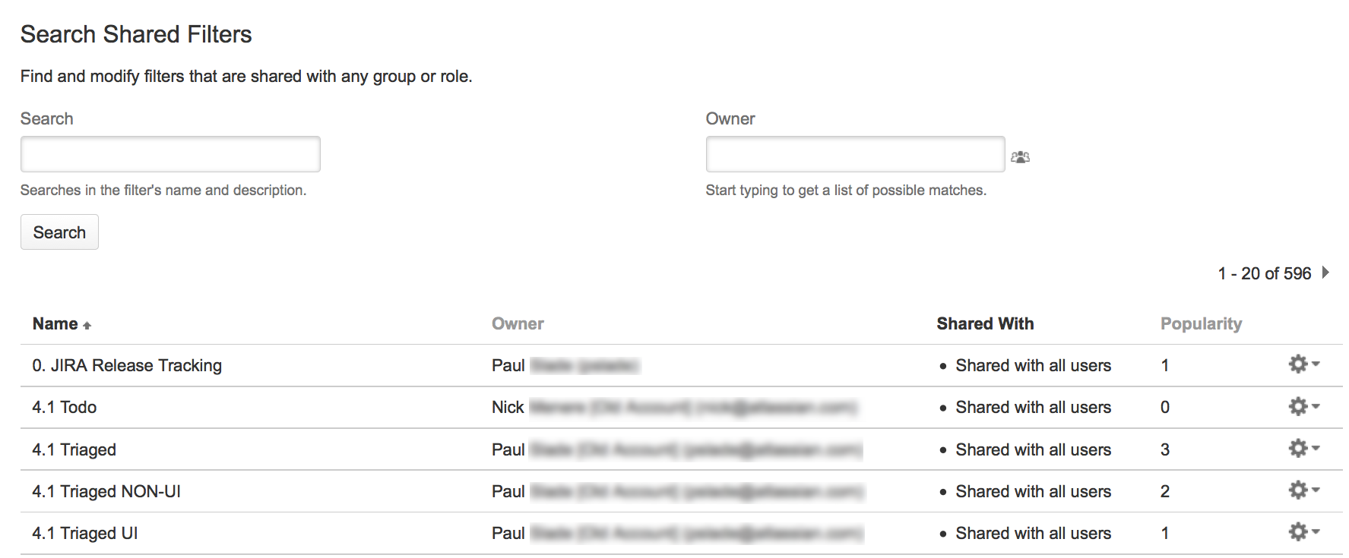Go to next page of filter results
The height and width of the screenshot is (558, 1349).
click(1325, 273)
